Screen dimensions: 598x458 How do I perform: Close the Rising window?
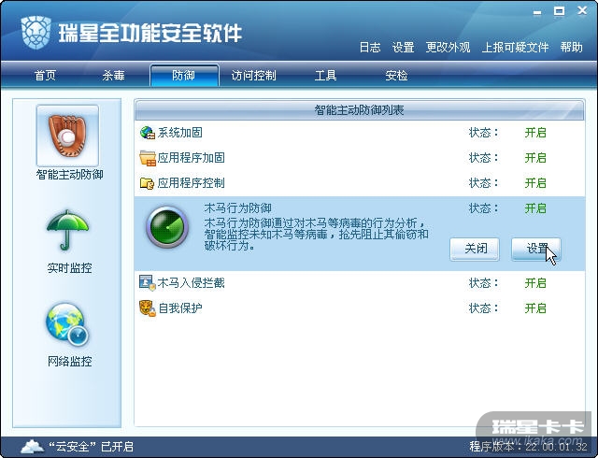(582, 11)
